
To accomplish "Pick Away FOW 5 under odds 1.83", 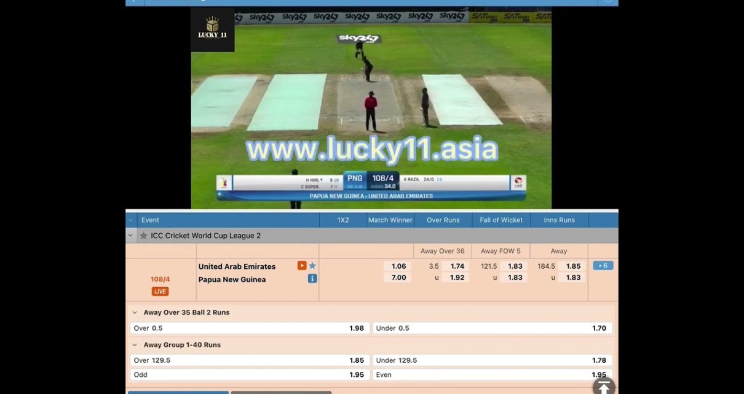I will [515, 277].
